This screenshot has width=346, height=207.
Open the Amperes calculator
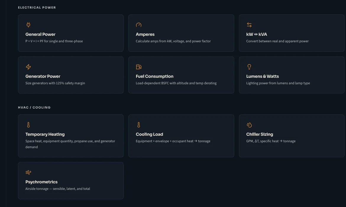(x=181, y=33)
